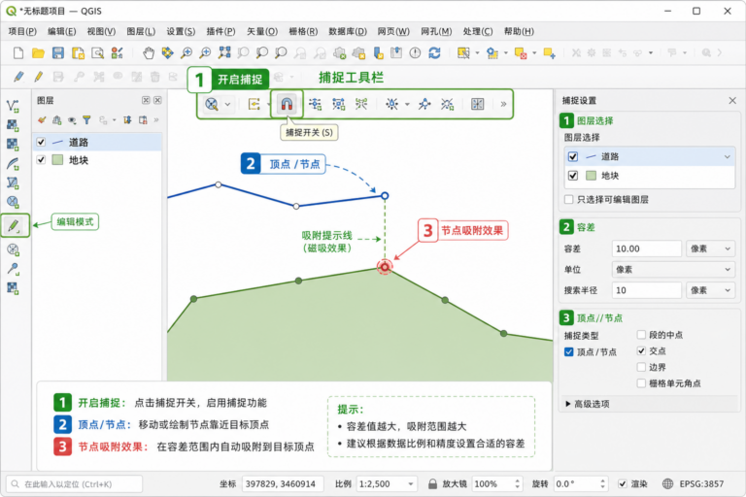The height and width of the screenshot is (497, 746).
Task: Click the feather Add SpatiaLite Layer icon
Action: (x=13, y=164)
